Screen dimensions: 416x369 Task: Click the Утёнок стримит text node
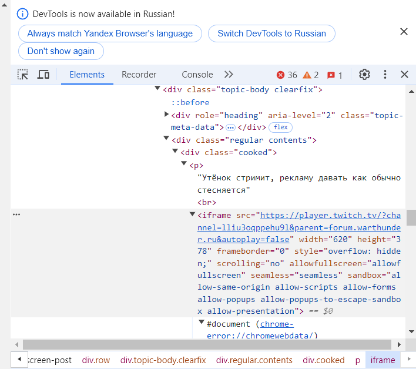click(299, 184)
